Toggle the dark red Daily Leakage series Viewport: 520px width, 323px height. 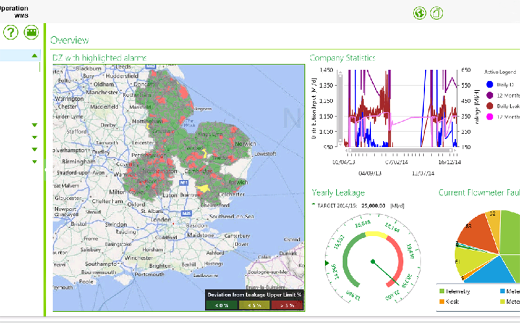pyautogui.click(x=489, y=105)
